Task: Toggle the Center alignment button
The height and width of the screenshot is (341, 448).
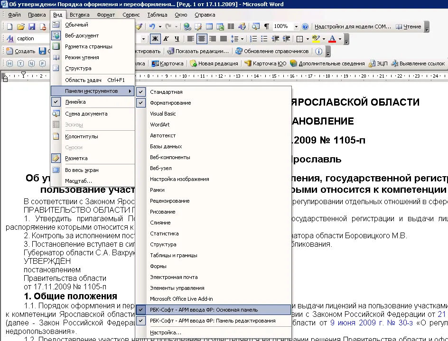Action: click(x=201, y=38)
